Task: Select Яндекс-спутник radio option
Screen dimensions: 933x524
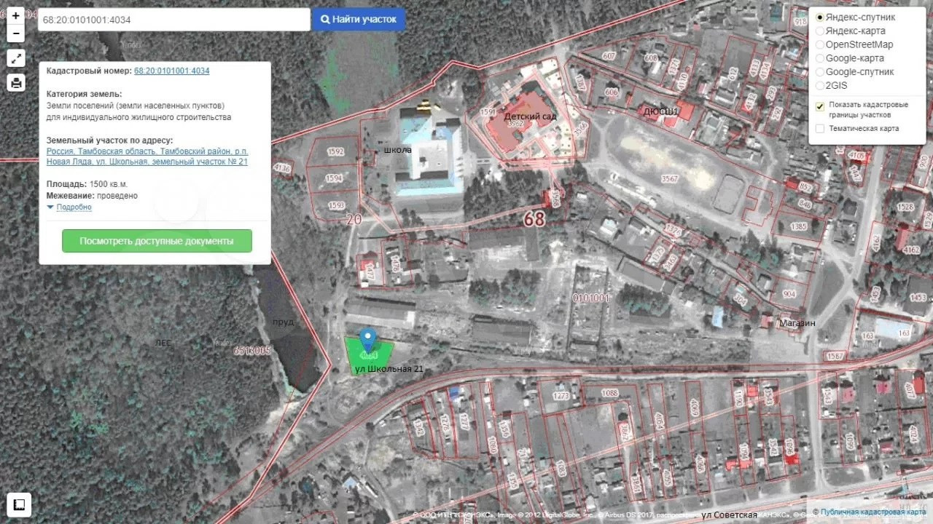Action: tap(820, 17)
